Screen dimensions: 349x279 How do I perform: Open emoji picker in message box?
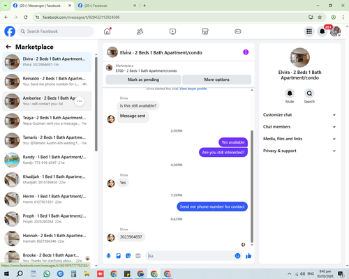pos(237,256)
